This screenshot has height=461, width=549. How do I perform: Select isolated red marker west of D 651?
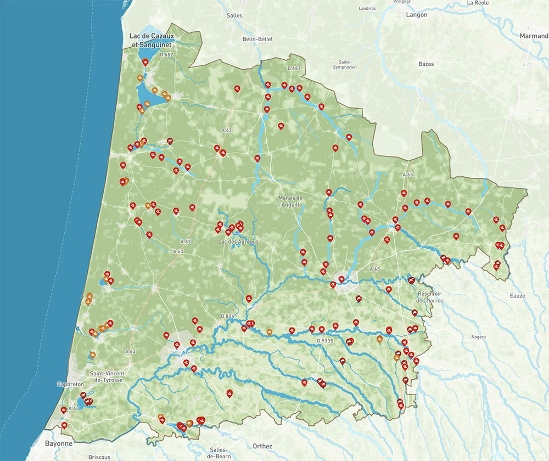pos(237,88)
